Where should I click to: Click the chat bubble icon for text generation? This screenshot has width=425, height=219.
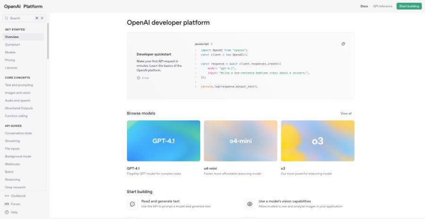[x=132, y=204]
